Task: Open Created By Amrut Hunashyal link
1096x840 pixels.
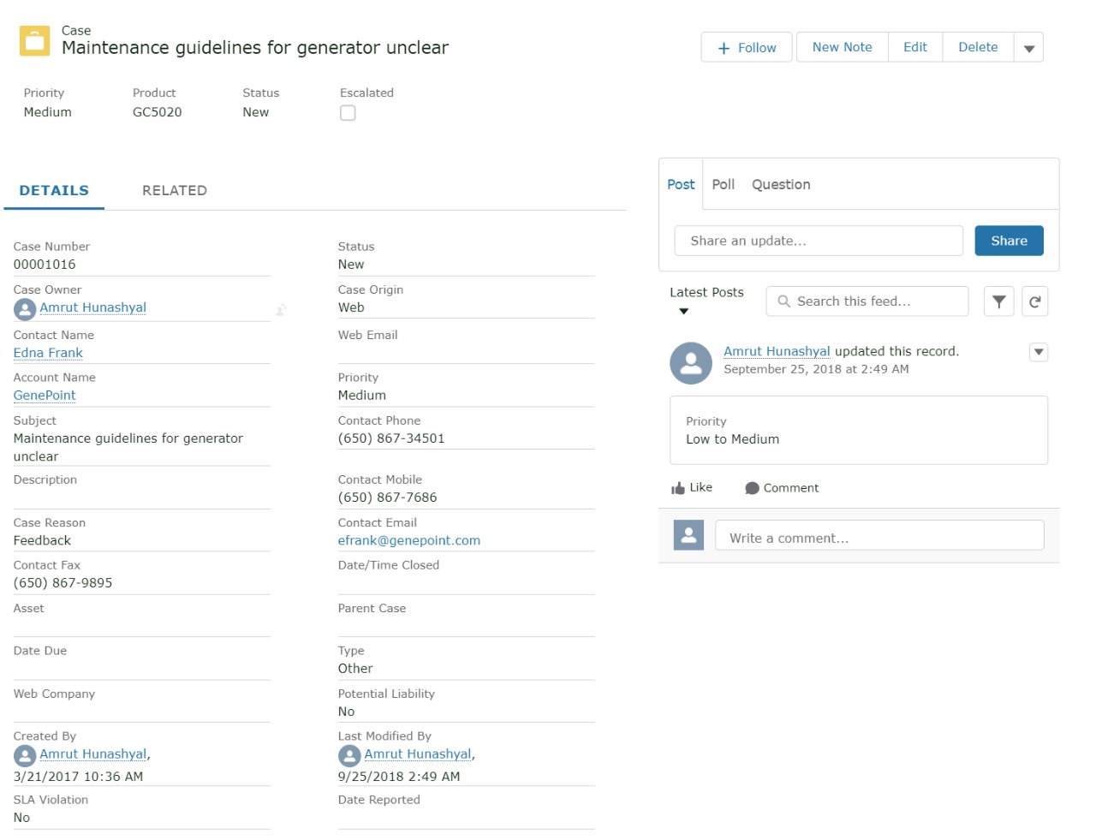Action: pyautogui.click(x=92, y=754)
